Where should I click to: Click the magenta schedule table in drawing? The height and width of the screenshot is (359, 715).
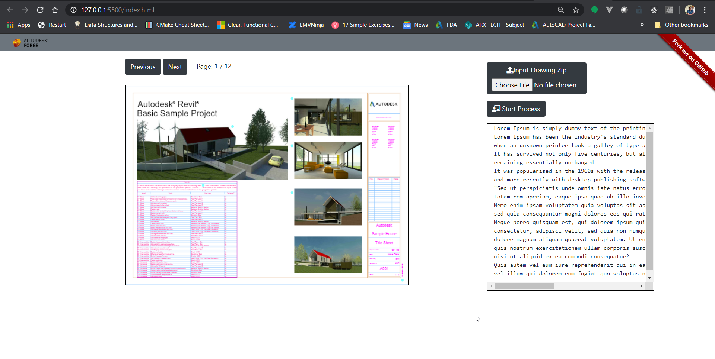[x=187, y=229]
